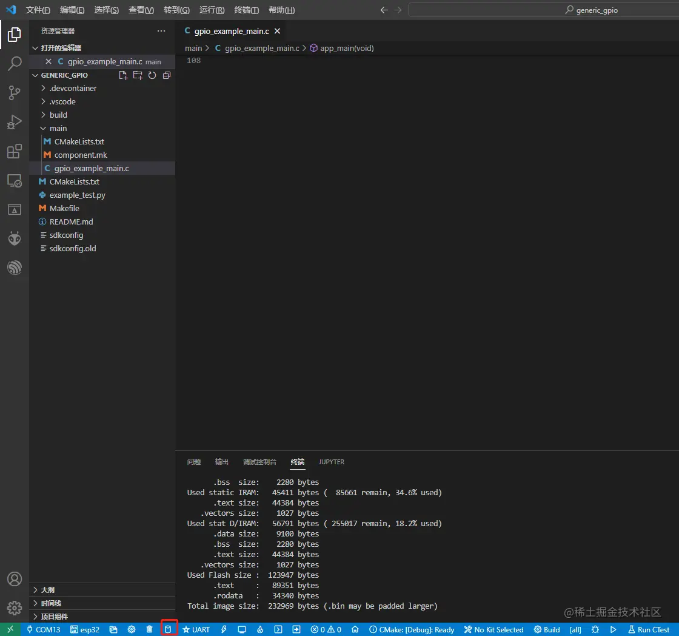Refresh the GENERIC_GPIO explorer
The width and height of the screenshot is (679, 636).
click(152, 75)
